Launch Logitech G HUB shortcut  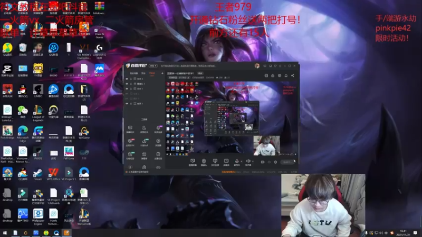99,51
